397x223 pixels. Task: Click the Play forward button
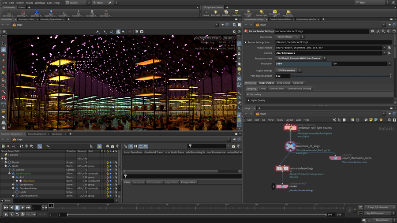pos(22,207)
